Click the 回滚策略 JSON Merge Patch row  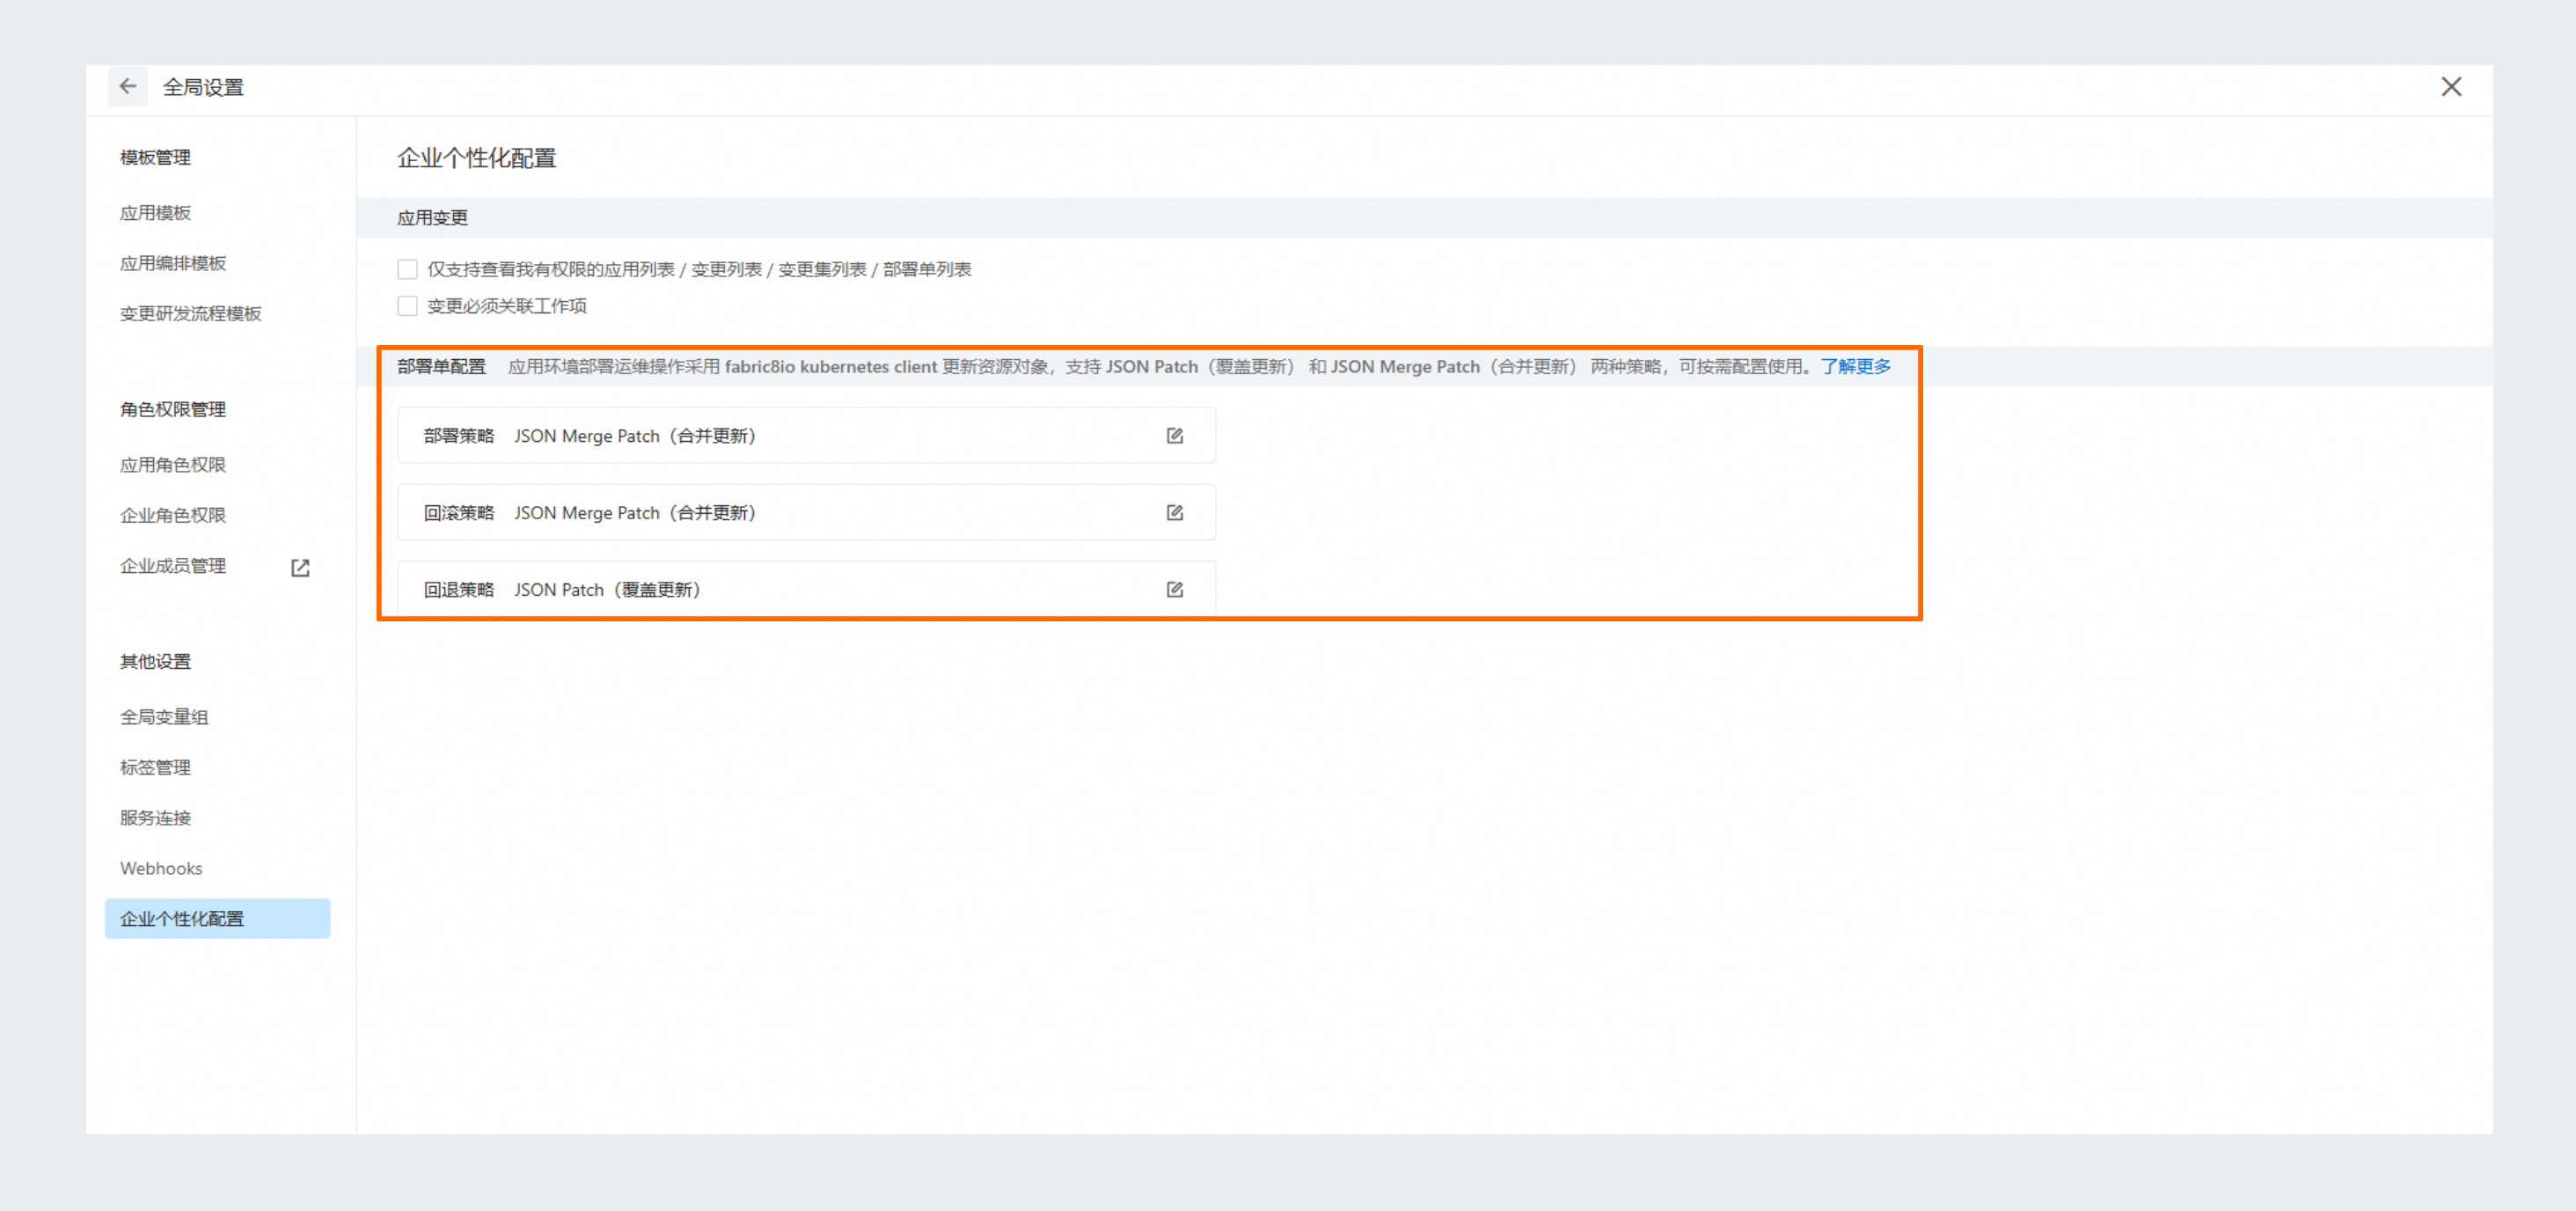click(x=806, y=512)
